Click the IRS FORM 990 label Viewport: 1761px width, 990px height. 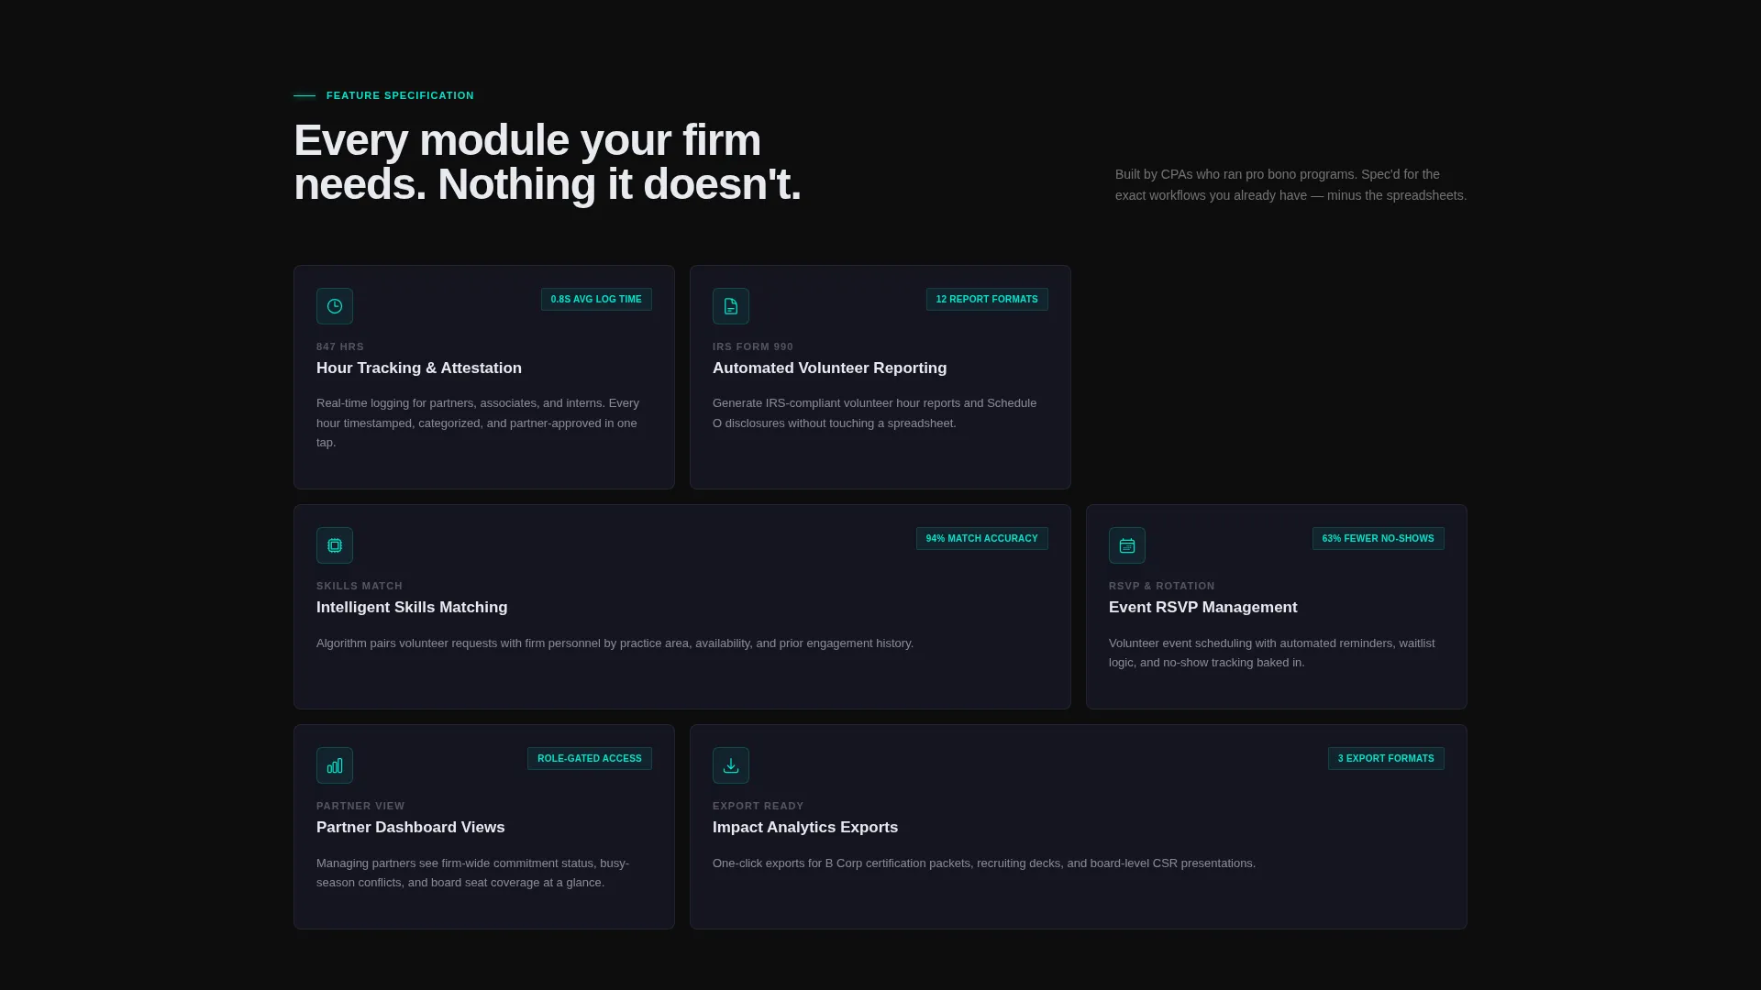tap(753, 346)
